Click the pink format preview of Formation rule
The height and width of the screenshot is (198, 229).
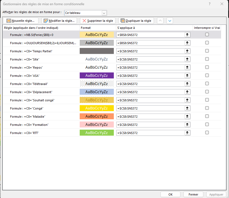pos(97,124)
